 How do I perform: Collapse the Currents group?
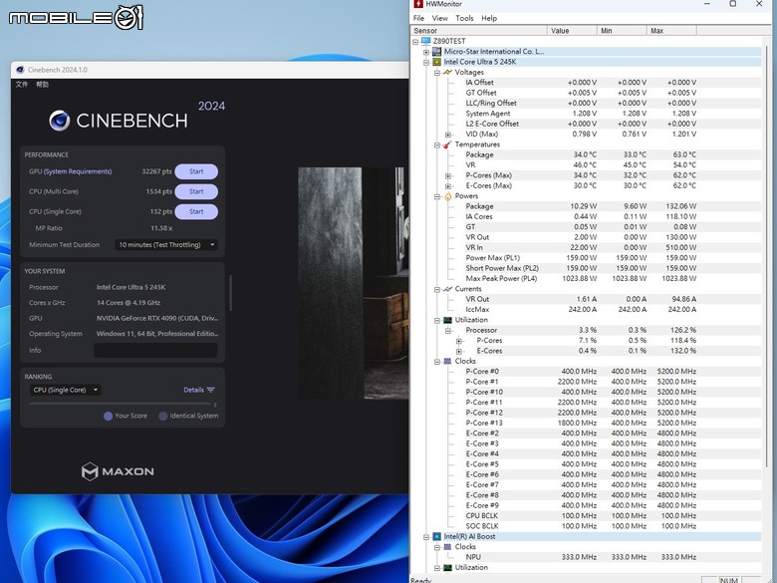click(x=437, y=290)
